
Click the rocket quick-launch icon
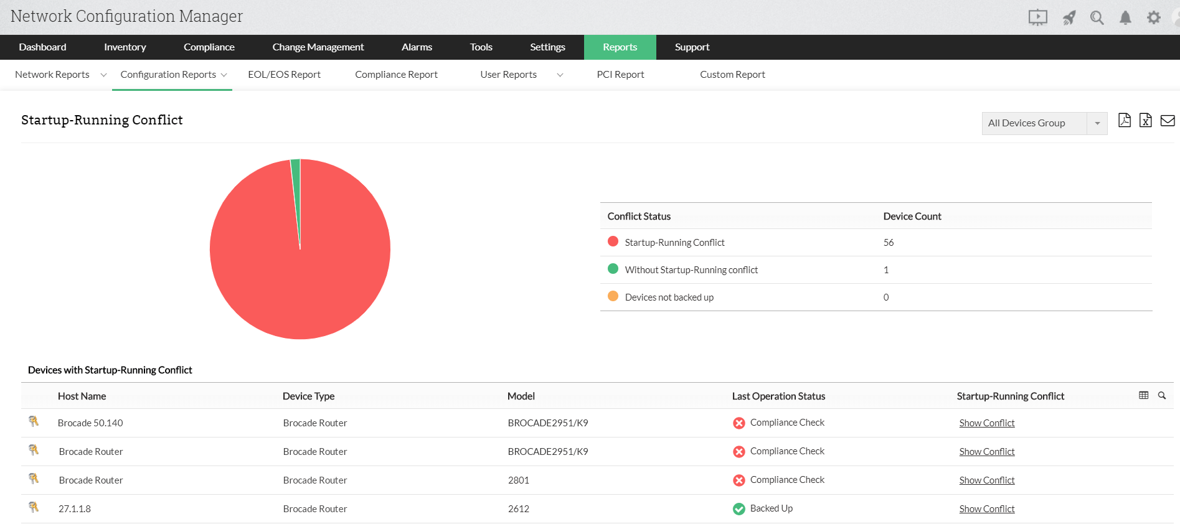[x=1069, y=18]
